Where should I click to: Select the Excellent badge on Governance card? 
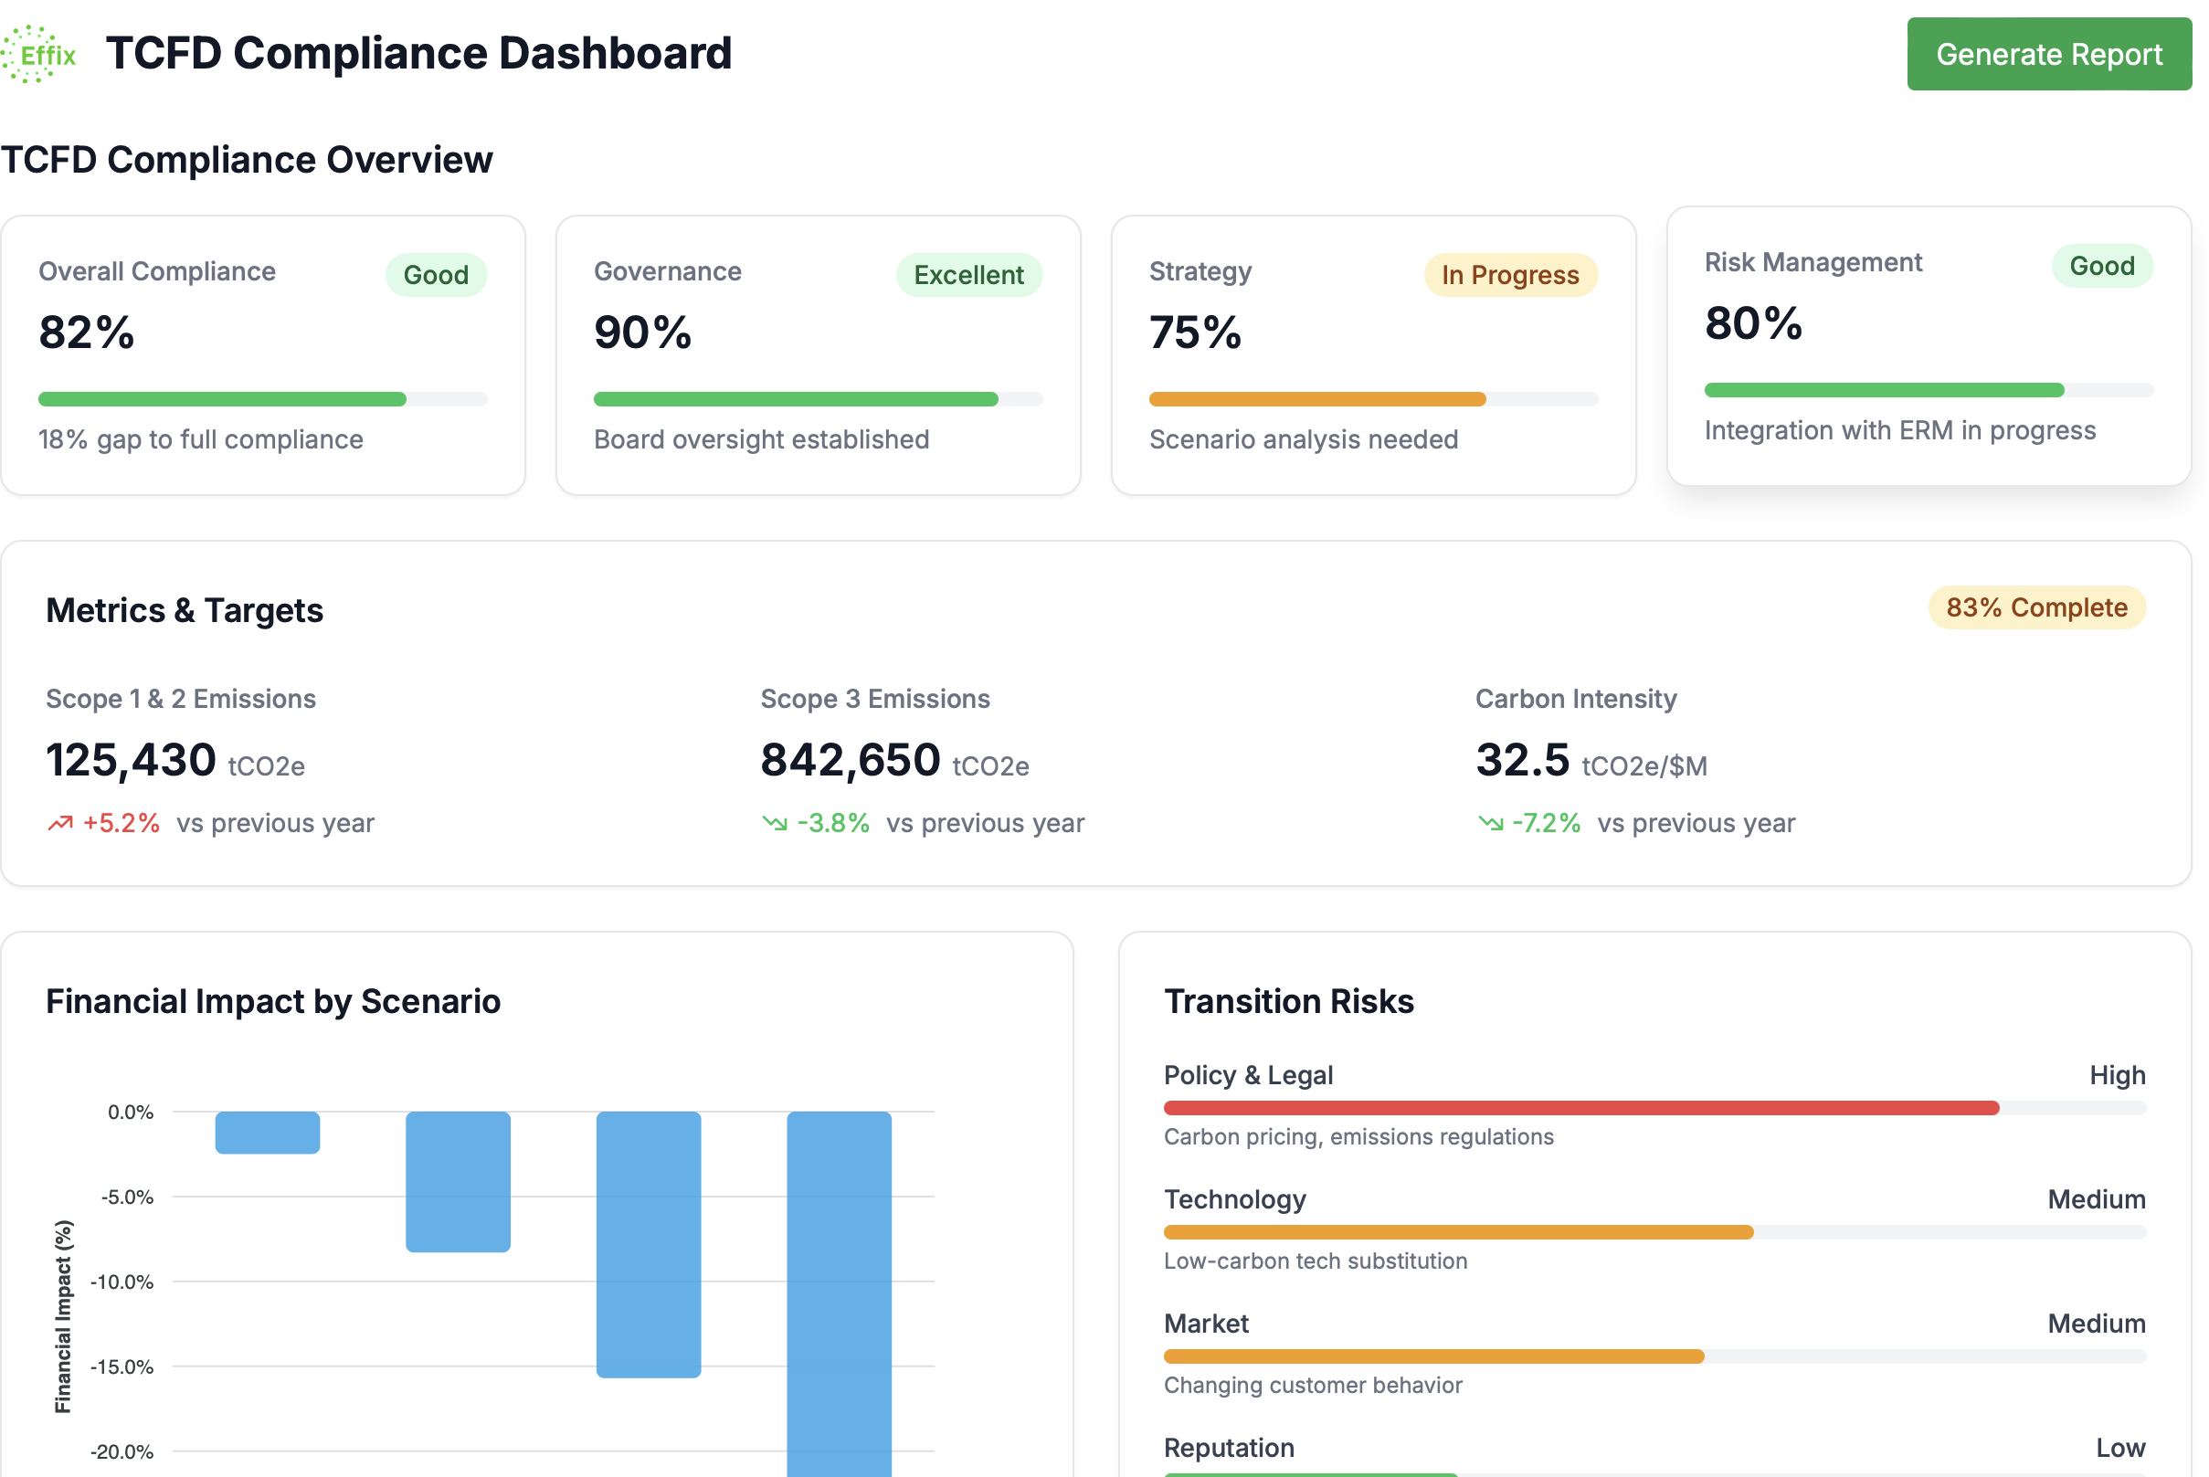pyautogui.click(x=969, y=275)
